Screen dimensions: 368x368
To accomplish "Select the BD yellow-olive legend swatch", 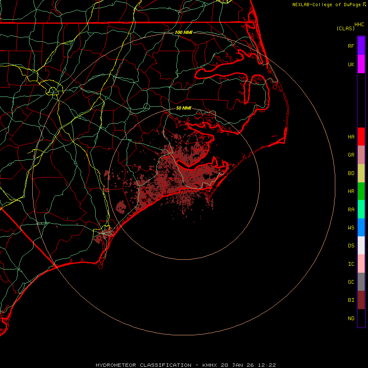I will [x=361, y=173].
